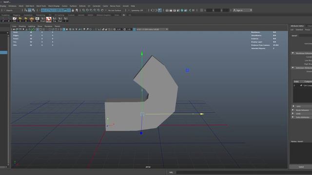Toggle select by object type mode
The height and width of the screenshot is (175, 312).
point(30,10)
